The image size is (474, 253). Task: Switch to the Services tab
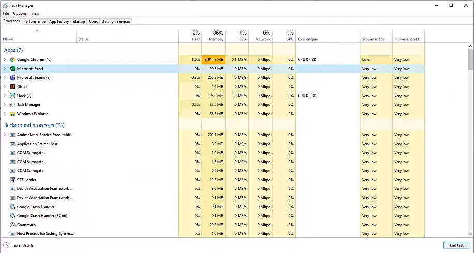pyautogui.click(x=123, y=21)
